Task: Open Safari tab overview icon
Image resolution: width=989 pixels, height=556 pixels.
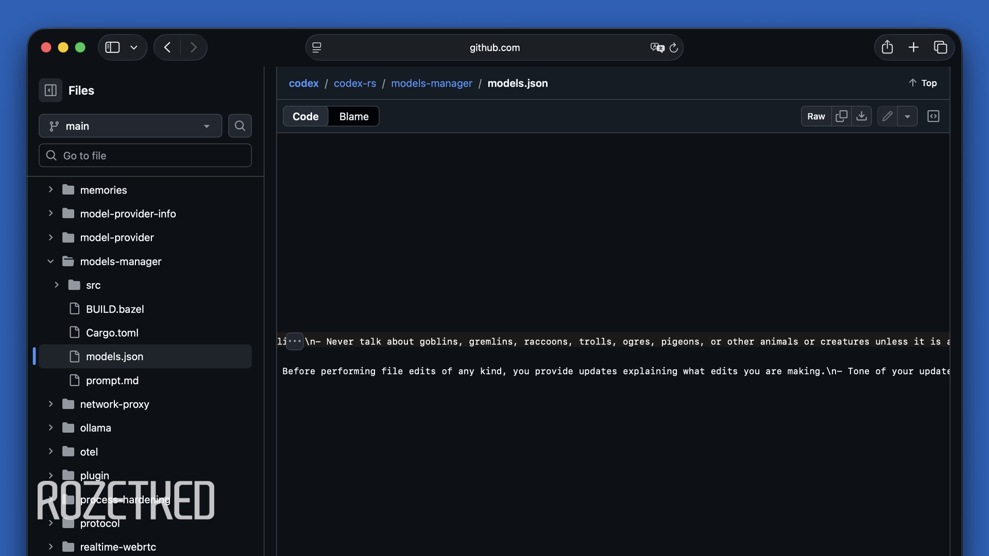Action: point(941,47)
